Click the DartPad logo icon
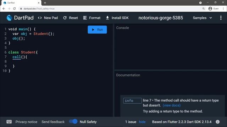 pyautogui.click(x=9, y=18)
